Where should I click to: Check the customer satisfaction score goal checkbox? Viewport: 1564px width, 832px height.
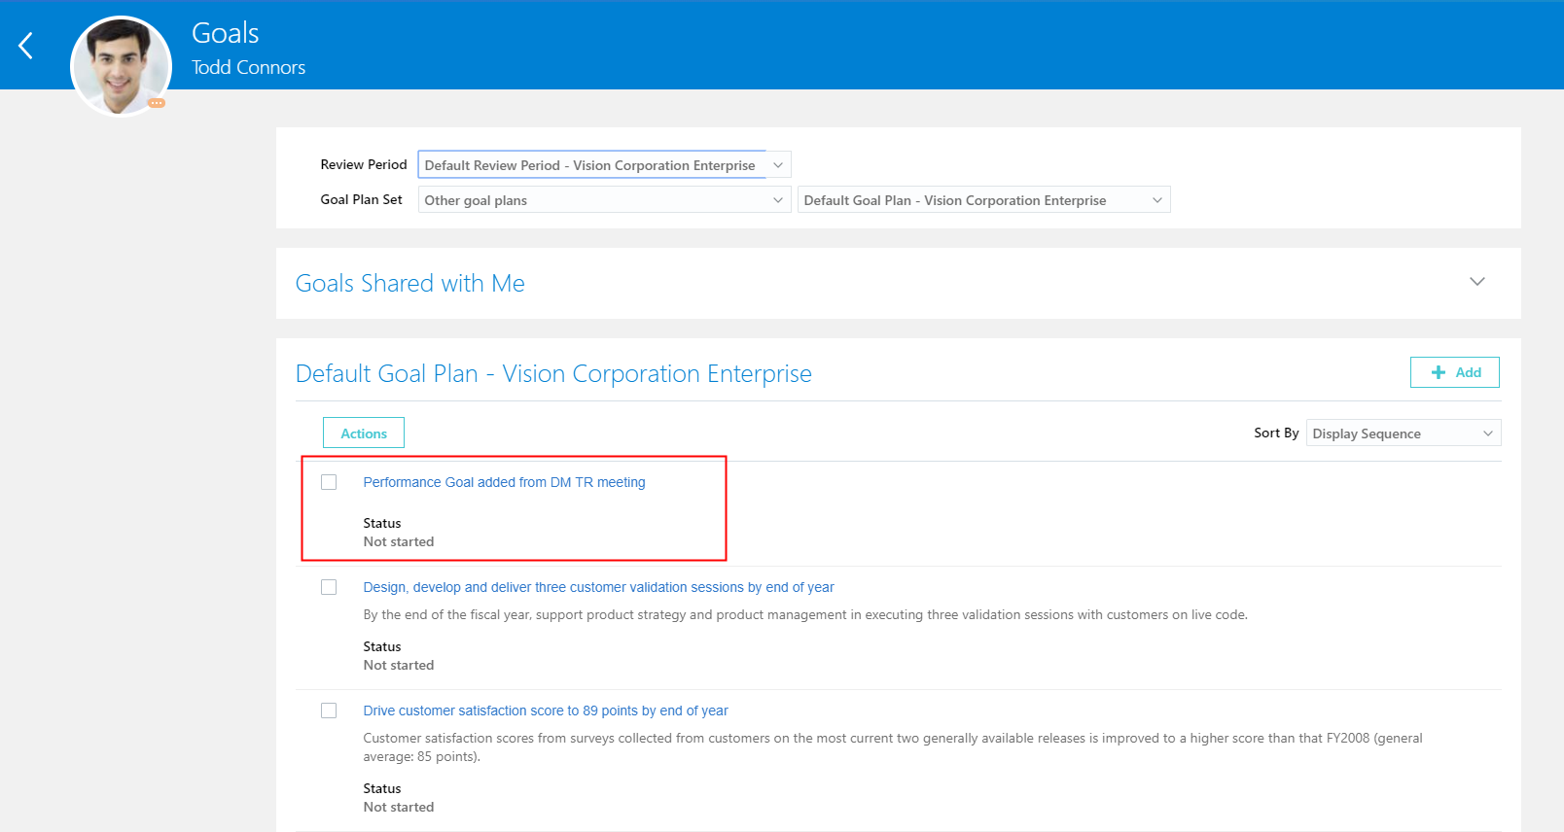329,711
